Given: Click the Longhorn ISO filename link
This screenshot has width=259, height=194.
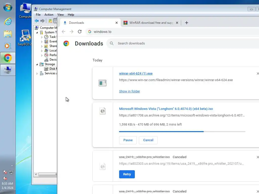Looking at the screenshot, I should (x=166, y=109).
